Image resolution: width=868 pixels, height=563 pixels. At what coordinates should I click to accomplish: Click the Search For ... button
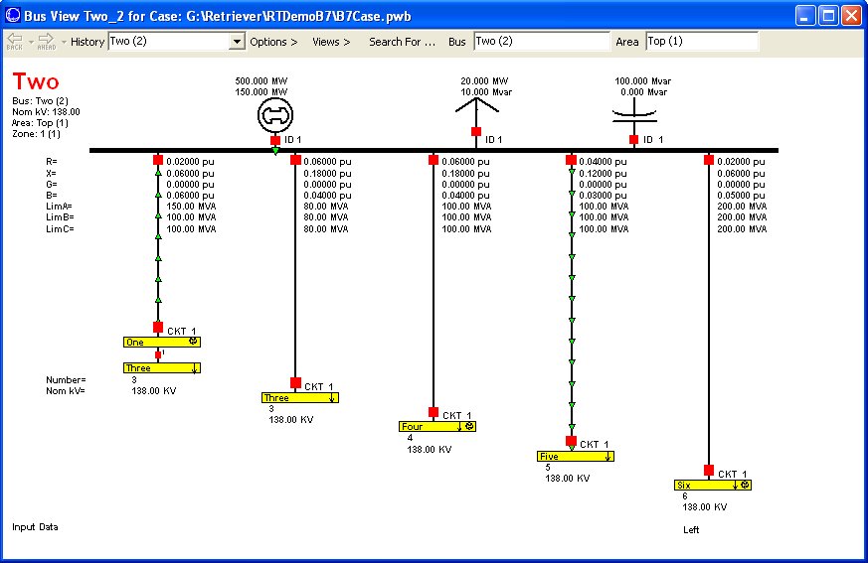coord(402,42)
